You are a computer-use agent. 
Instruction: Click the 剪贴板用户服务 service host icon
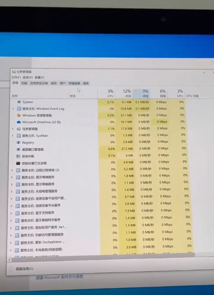[17, 228]
